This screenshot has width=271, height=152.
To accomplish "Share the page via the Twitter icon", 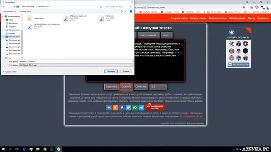I will [128, 108].
